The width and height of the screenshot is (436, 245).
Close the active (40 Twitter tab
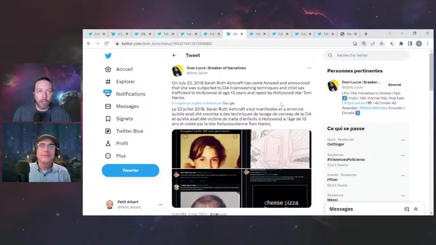point(242,34)
